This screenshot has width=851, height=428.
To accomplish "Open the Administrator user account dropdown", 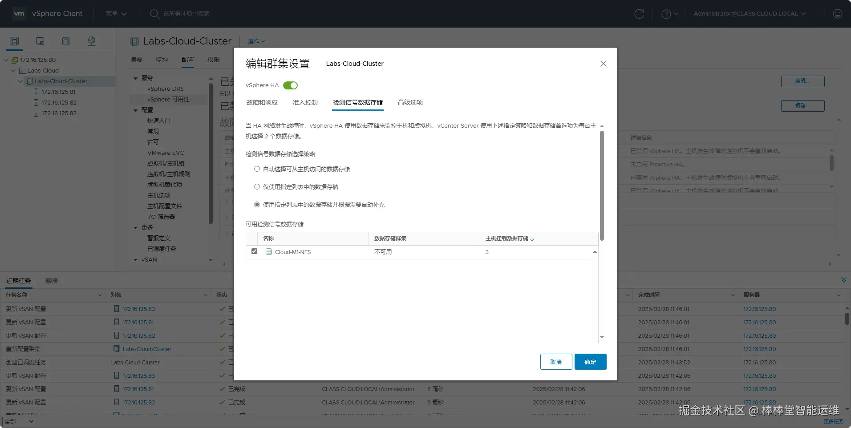I will click(750, 14).
